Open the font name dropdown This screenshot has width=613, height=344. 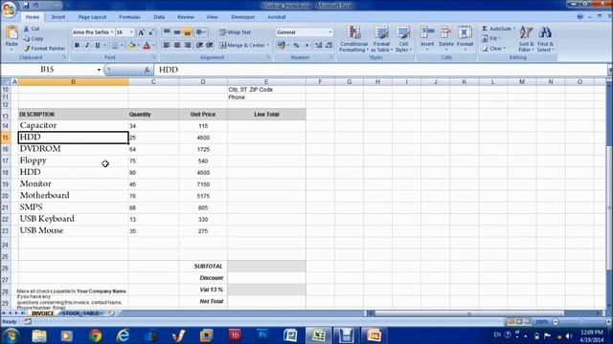point(112,32)
